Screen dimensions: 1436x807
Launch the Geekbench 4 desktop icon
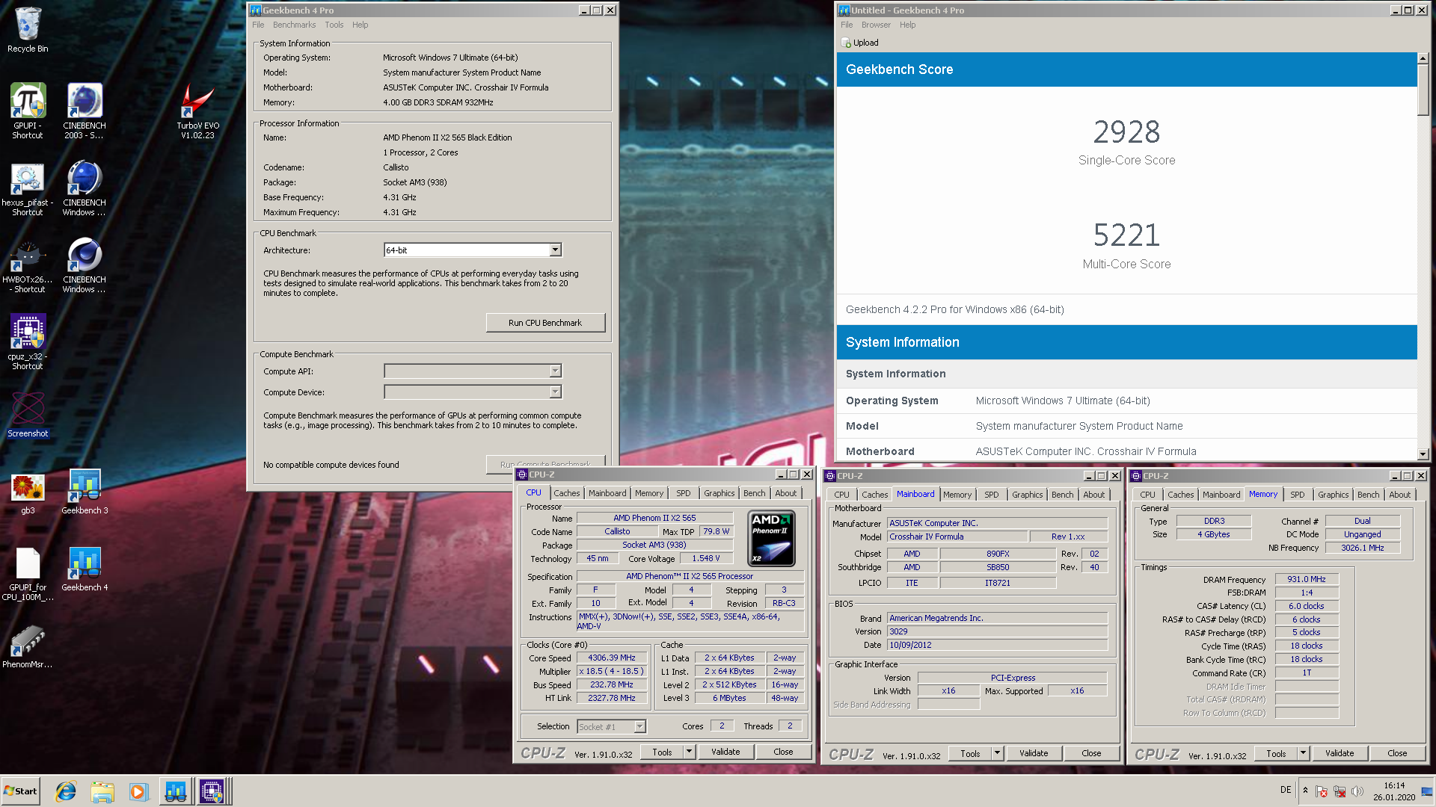click(x=85, y=569)
